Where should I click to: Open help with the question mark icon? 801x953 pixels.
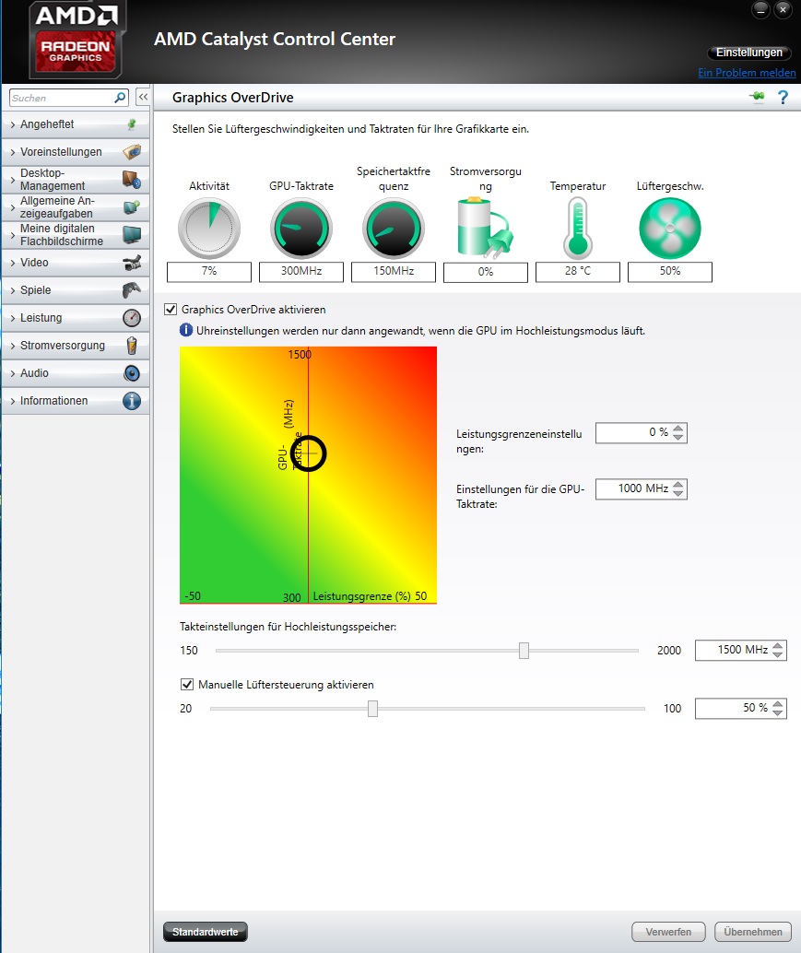point(783,98)
